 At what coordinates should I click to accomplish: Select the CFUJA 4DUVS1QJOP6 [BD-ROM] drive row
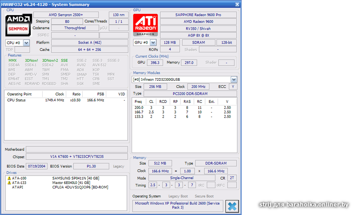pos(66,187)
